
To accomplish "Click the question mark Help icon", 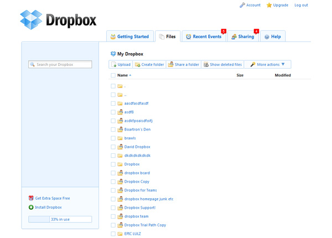I will (x=267, y=37).
